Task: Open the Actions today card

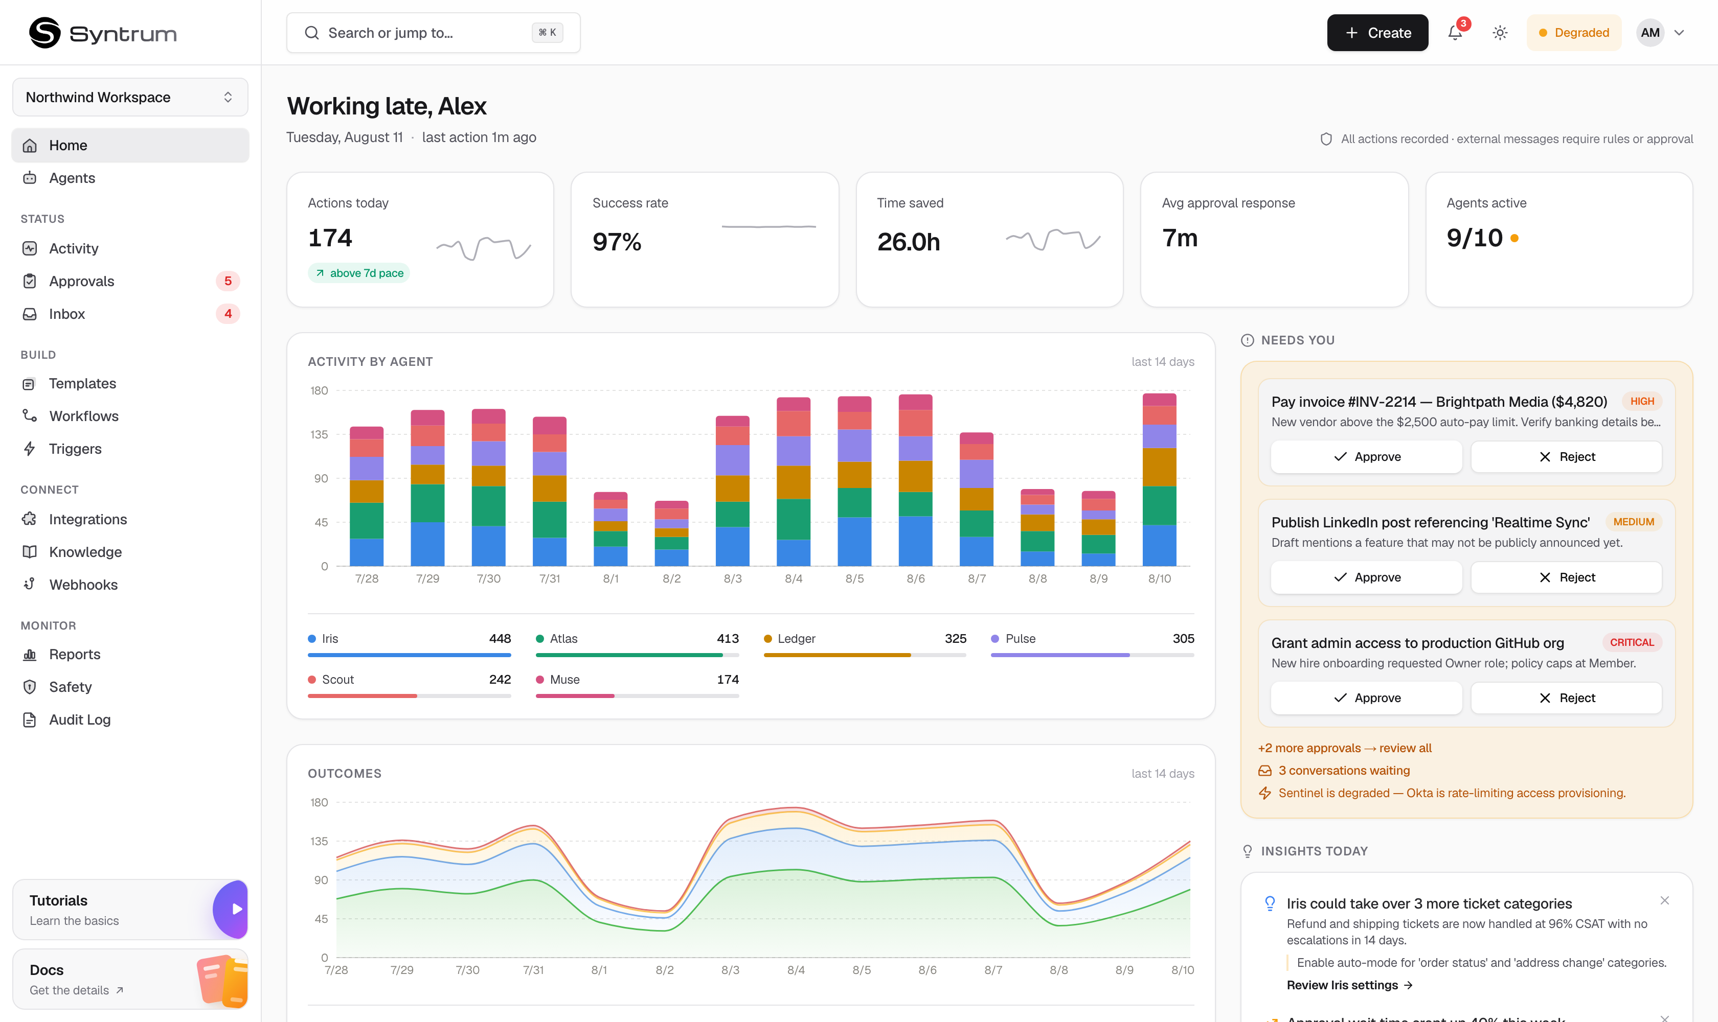Action: 420,240
